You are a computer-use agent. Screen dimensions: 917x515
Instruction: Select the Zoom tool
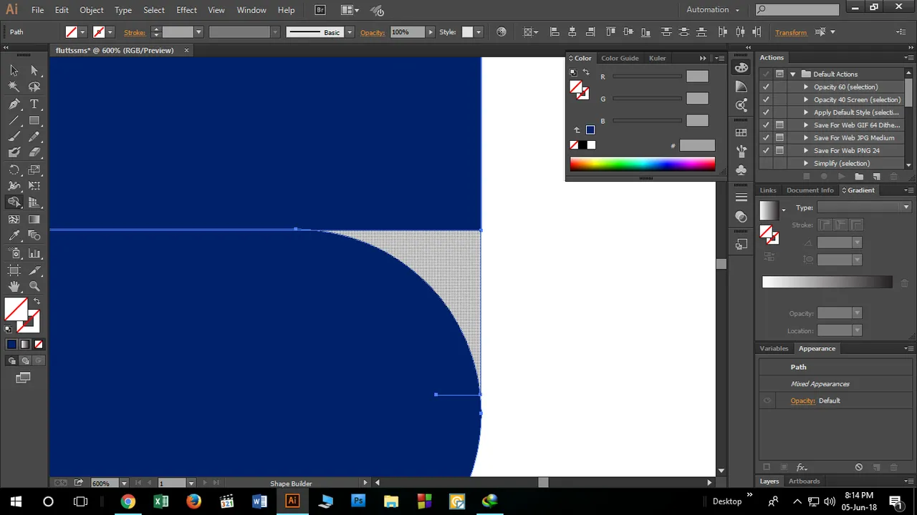pyautogui.click(x=34, y=287)
